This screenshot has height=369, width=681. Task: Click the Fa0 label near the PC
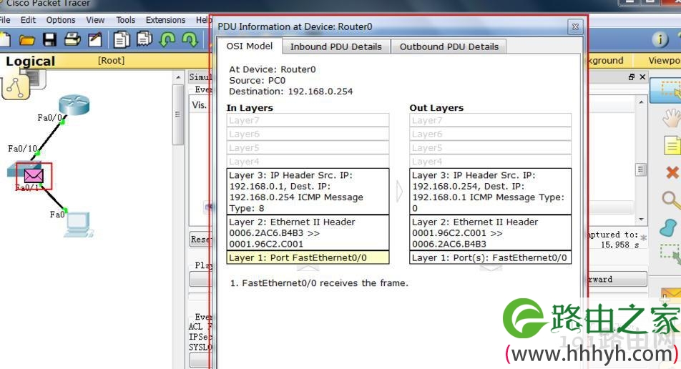pos(57,215)
